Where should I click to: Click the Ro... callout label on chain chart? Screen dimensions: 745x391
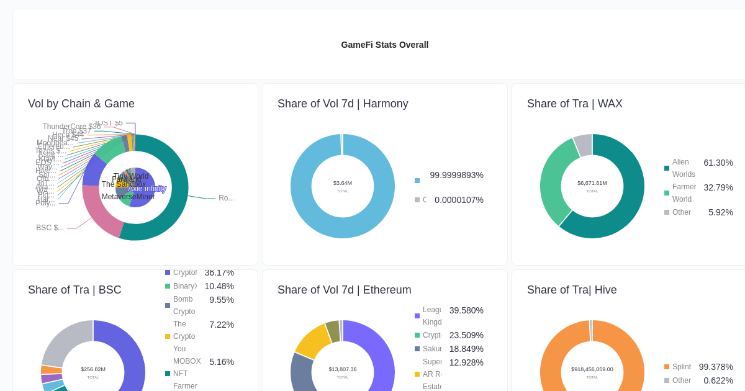pos(227,197)
